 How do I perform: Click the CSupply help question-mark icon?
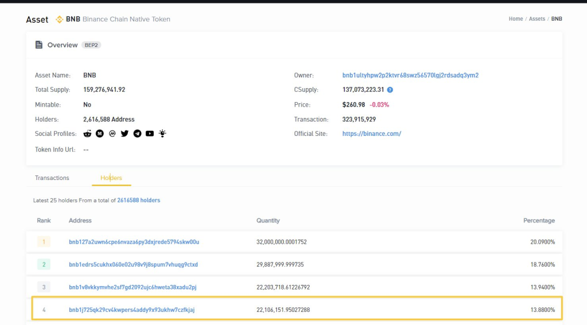coord(390,90)
